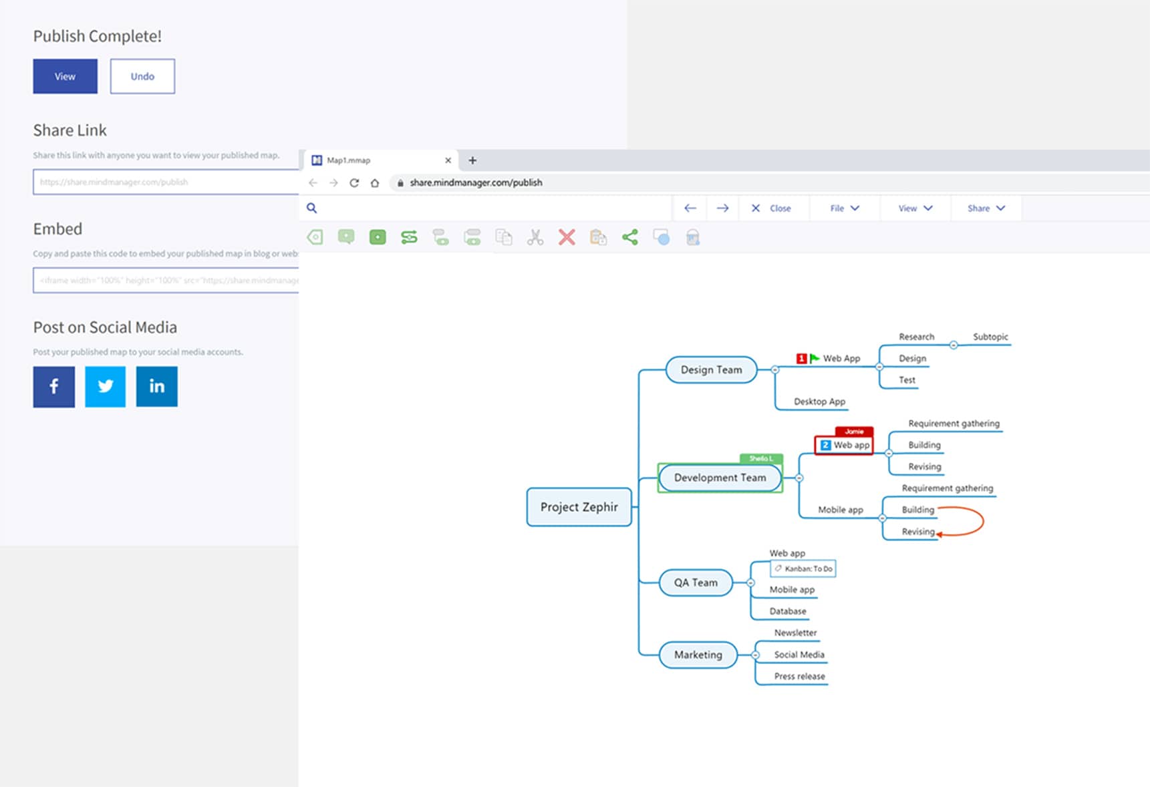Select the Design Team topic
The image size is (1150, 787).
pos(712,369)
